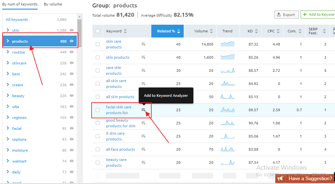The width and height of the screenshot is (335, 184).
Task: Toggle the eye icon for 'skin' group
Action: click(x=72, y=30)
